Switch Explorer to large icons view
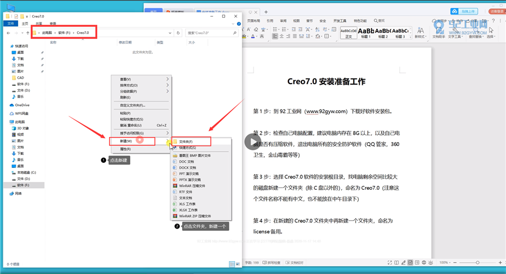 click(238, 264)
